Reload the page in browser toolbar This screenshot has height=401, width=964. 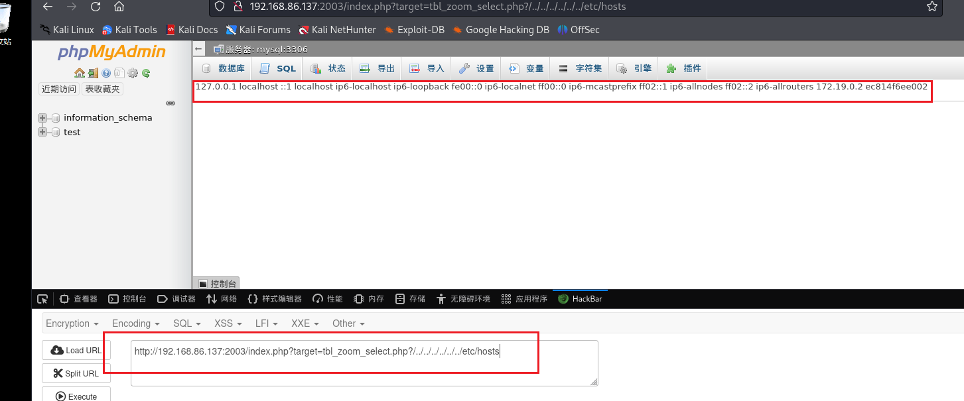95,7
